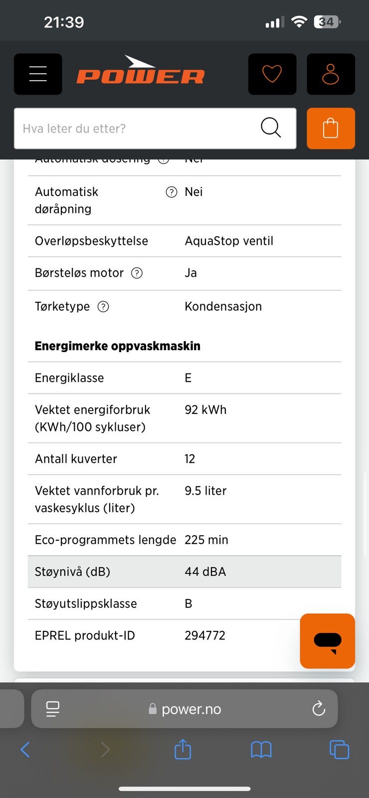This screenshot has height=798, width=369.
Task: Open the Safari tabs overview
Action: click(x=339, y=749)
